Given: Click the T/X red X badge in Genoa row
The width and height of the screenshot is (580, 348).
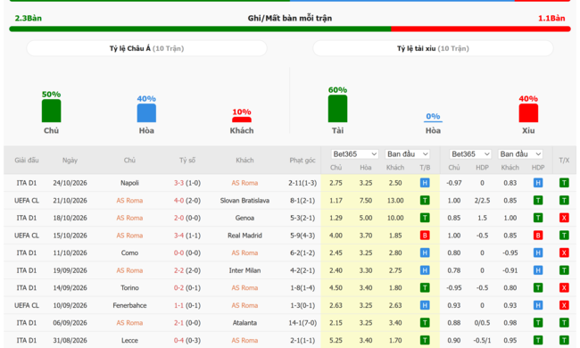Looking at the screenshot, I should point(564,218).
